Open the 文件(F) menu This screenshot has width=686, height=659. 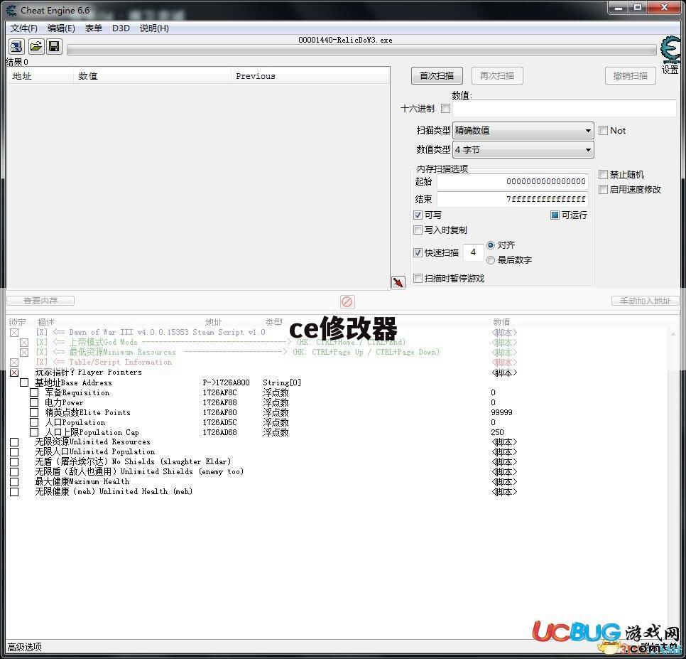24,28
